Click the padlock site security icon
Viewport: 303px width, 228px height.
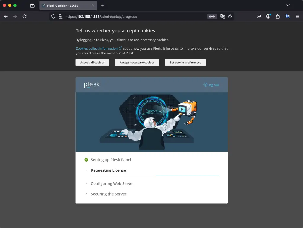[x=60, y=17]
